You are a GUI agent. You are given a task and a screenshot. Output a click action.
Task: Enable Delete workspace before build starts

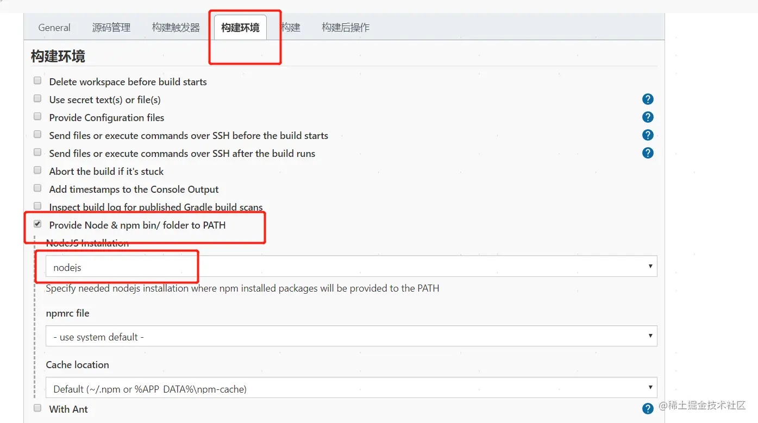37,81
